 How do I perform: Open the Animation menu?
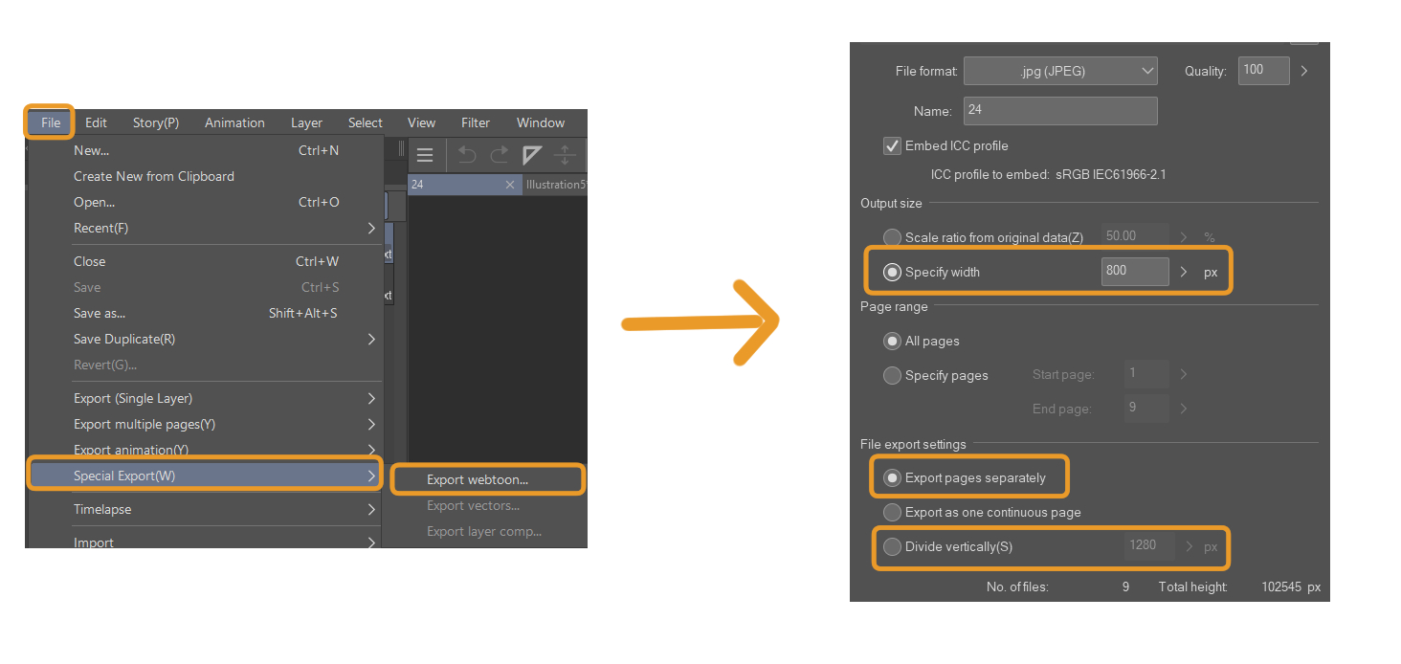click(234, 122)
